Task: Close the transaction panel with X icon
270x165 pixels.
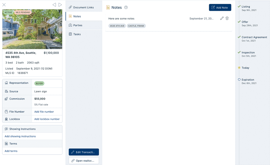Action: point(4,5)
